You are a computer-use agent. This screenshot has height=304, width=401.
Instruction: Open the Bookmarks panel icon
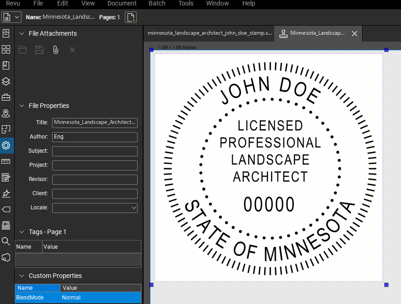tap(6, 65)
